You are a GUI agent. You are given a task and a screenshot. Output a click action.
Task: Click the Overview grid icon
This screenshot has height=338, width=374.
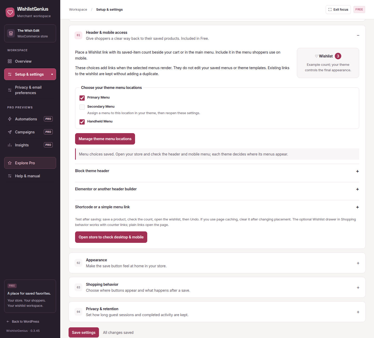(x=10, y=61)
